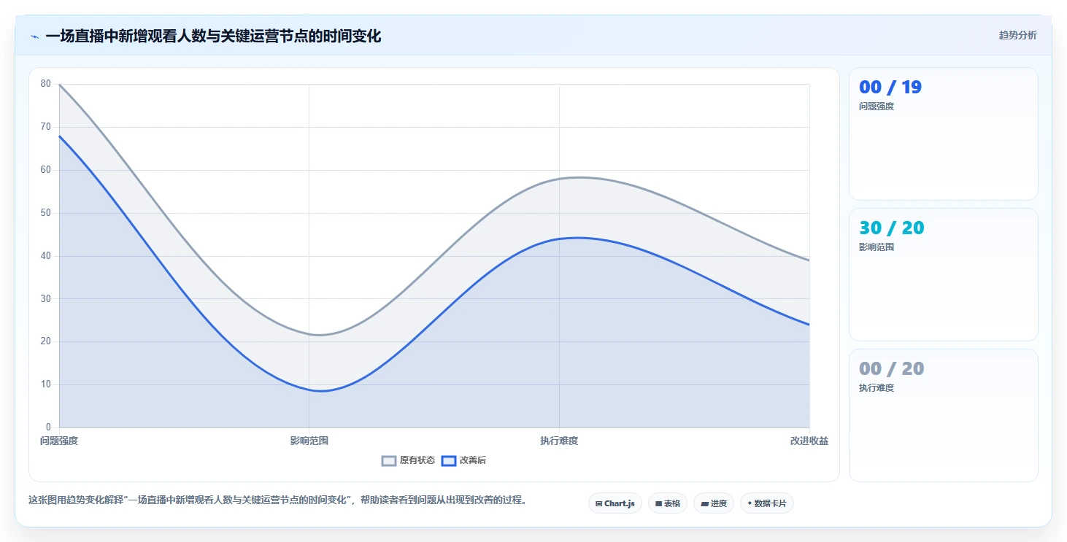This screenshot has height=542, width=1067.
Task: Click the 影响范围 card caption
Action: pos(877,247)
